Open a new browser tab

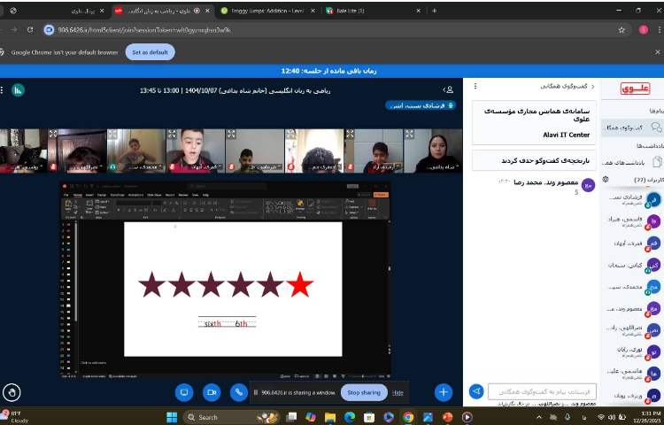(x=435, y=11)
